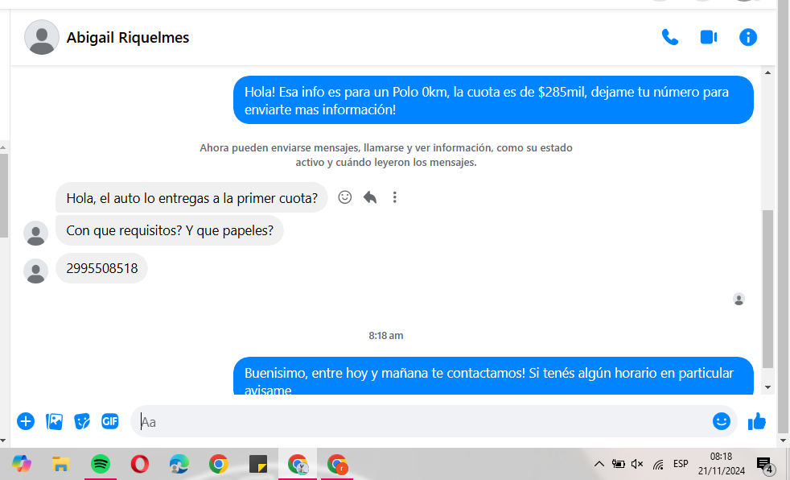The width and height of the screenshot is (790, 480).
Task: Open more options for the 'primer cuota' message
Action: pos(394,197)
